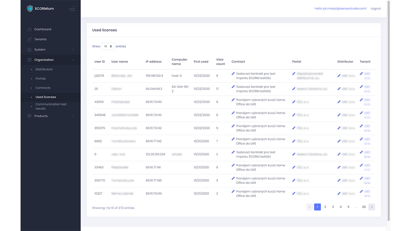Sort table by View count column header
411x231 pixels.
click(221, 62)
